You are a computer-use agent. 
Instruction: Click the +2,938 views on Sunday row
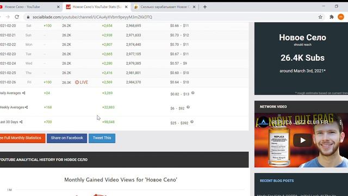point(107,35)
